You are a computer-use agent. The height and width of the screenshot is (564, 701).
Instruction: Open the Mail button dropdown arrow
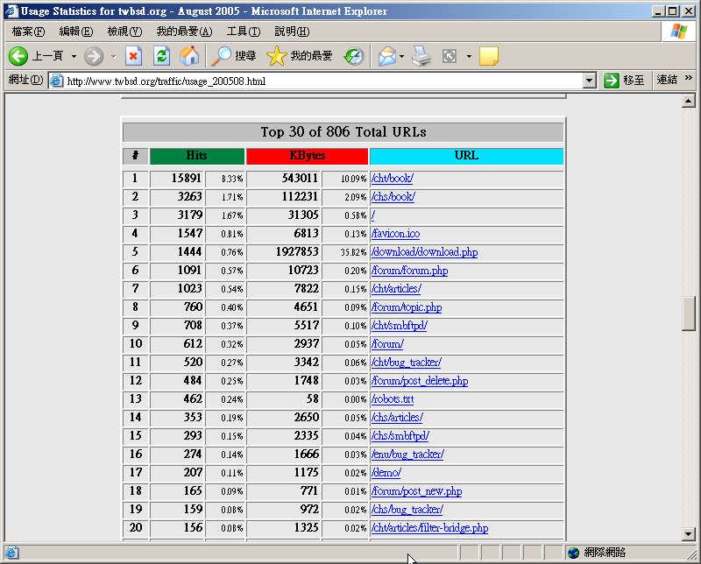pyautogui.click(x=402, y=56)
